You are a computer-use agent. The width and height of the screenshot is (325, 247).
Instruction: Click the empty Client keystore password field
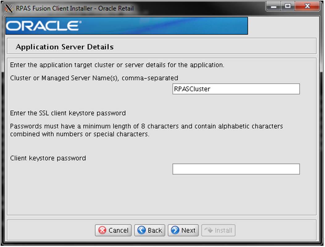(x=236, y=169)
